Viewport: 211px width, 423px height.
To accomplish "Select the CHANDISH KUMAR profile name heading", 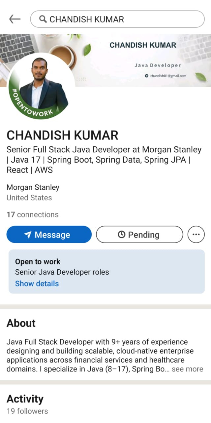I will (x=62, y=135).
